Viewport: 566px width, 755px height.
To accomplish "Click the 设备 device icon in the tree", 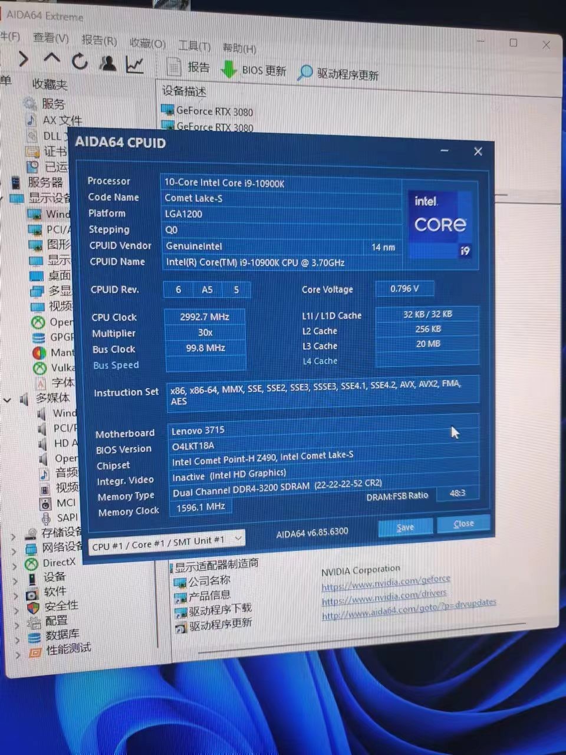I will 32,579.
